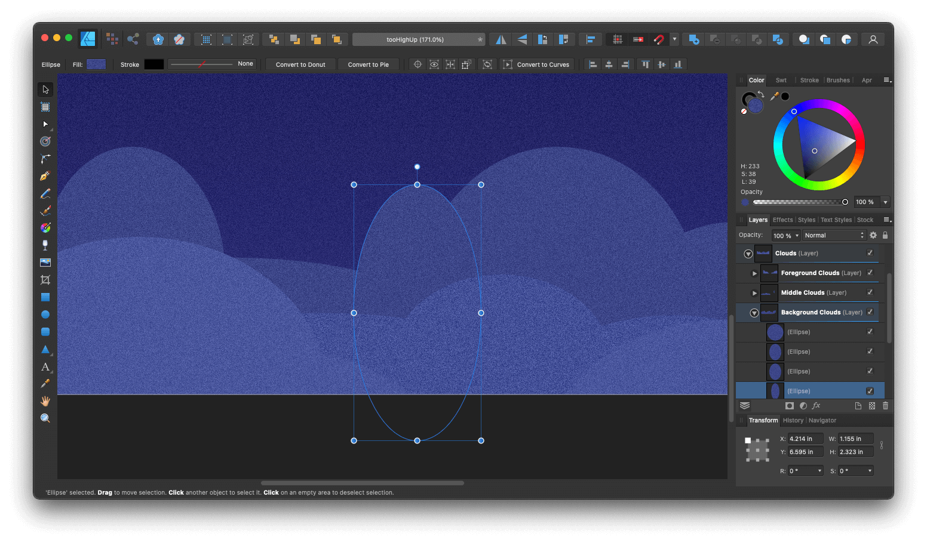Viewport: 927px width, 543px height.
Task: Open the History tab
Action: tap(793, 420)
